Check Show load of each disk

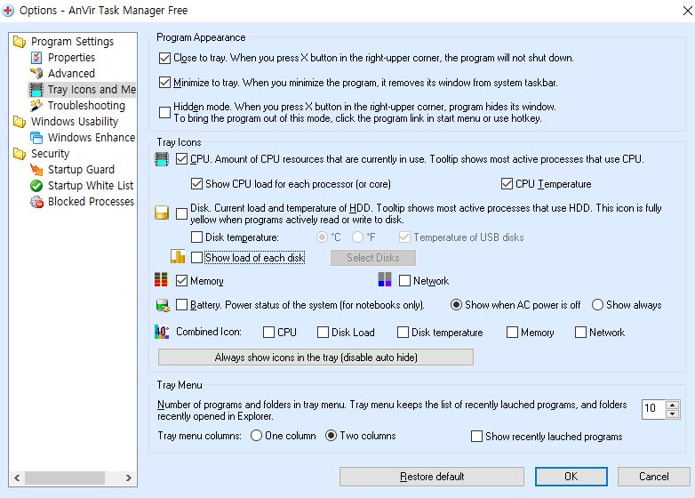[x=196, y=258]
